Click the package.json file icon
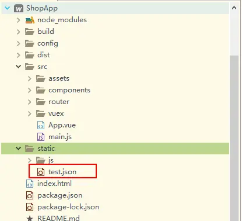 pyautogui.click(x=30, y=195)
